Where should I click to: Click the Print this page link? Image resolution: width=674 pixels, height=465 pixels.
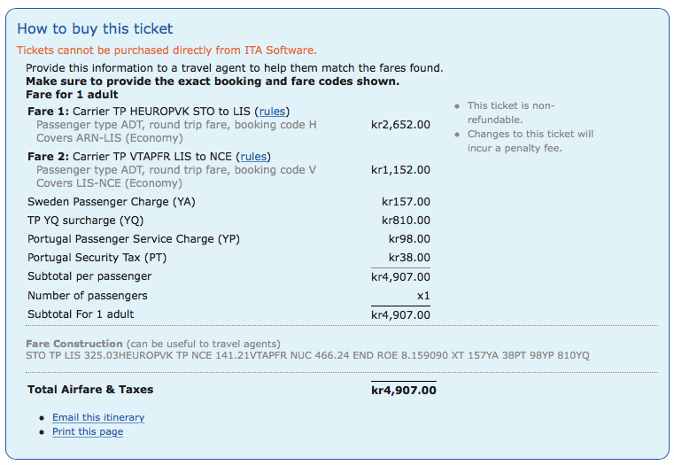pyautogui.click(x=88, y=431)
